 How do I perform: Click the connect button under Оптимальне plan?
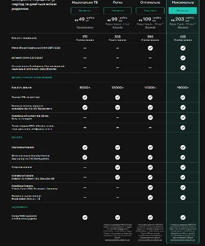click(x=150, y=11)
